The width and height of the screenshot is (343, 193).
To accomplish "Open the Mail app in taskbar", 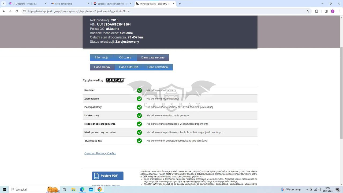I will click(x=91, y=190).
